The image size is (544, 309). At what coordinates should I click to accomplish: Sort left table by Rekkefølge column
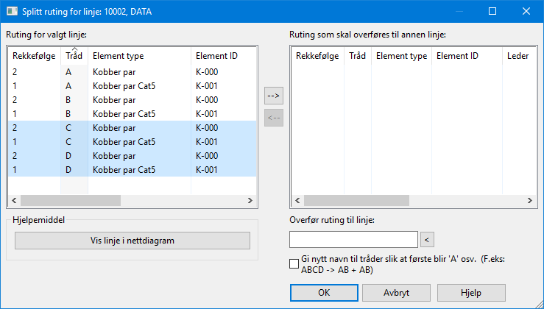pyautogui.click(x=35, y=56)
